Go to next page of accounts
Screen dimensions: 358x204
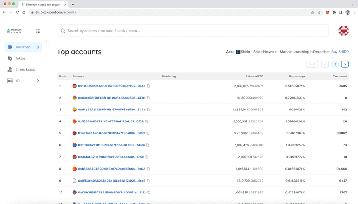(x=345, y=64)
